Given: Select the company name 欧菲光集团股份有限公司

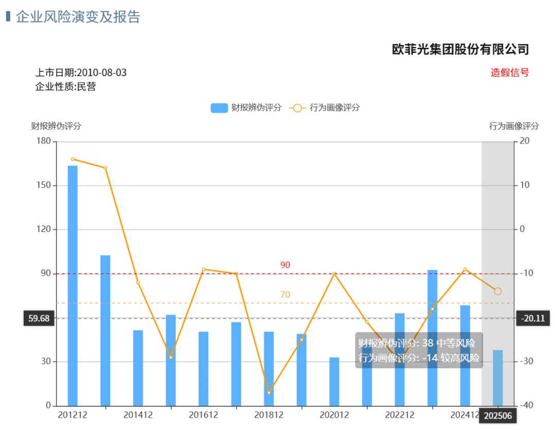Looking at the screenshot, I should point(460,49).
